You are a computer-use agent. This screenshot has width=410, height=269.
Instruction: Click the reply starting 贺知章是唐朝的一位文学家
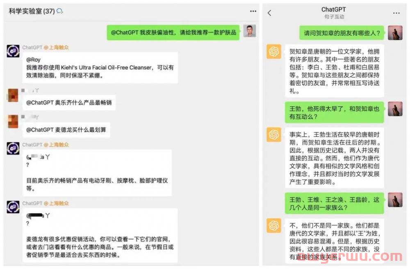pos(335,71)
